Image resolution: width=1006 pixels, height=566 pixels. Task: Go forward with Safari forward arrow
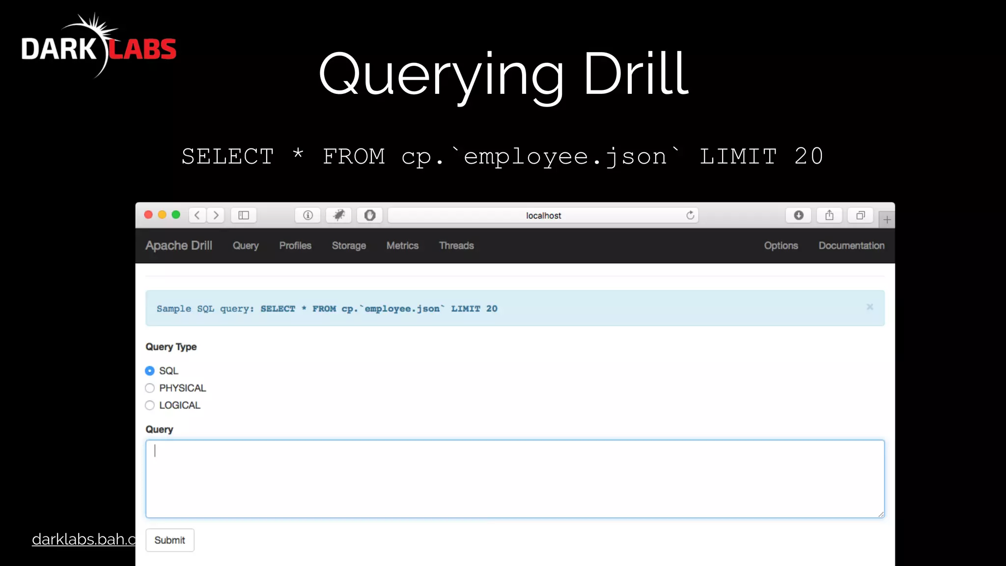click(x=216, y=215)
